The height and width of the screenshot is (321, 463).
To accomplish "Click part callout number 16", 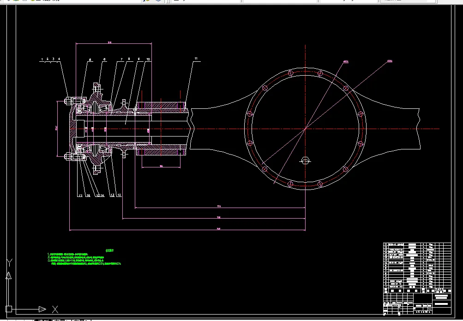I will coord(88,195).
